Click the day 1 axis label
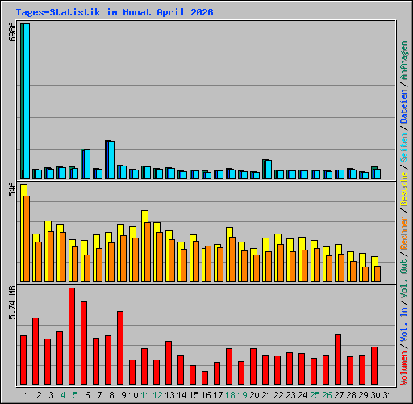Screen dimensions: 413x404 click(27, 395)
